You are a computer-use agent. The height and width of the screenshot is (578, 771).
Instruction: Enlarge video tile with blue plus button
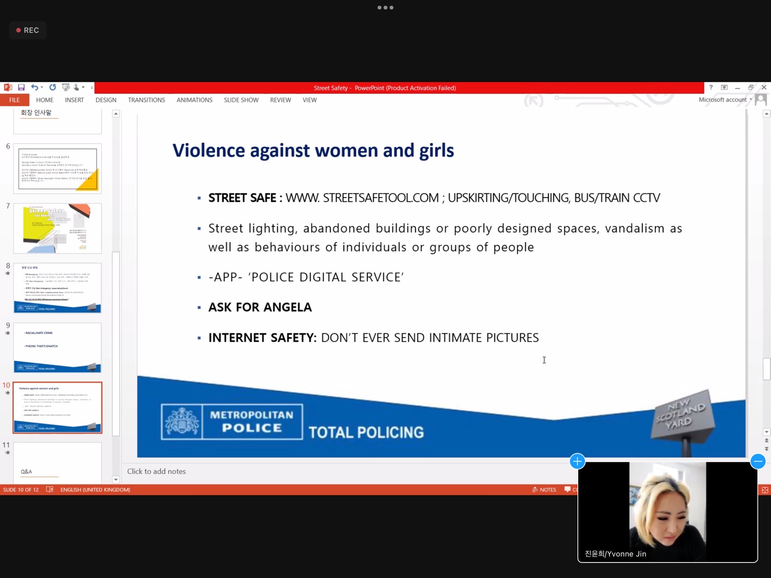577,461
